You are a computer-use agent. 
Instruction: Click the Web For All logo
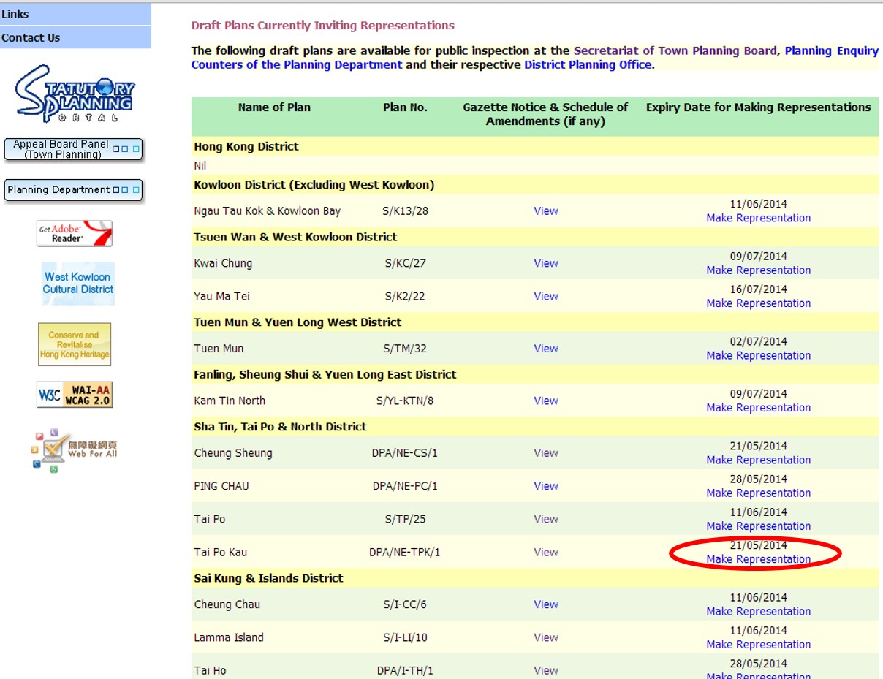[x=75, y=449]
